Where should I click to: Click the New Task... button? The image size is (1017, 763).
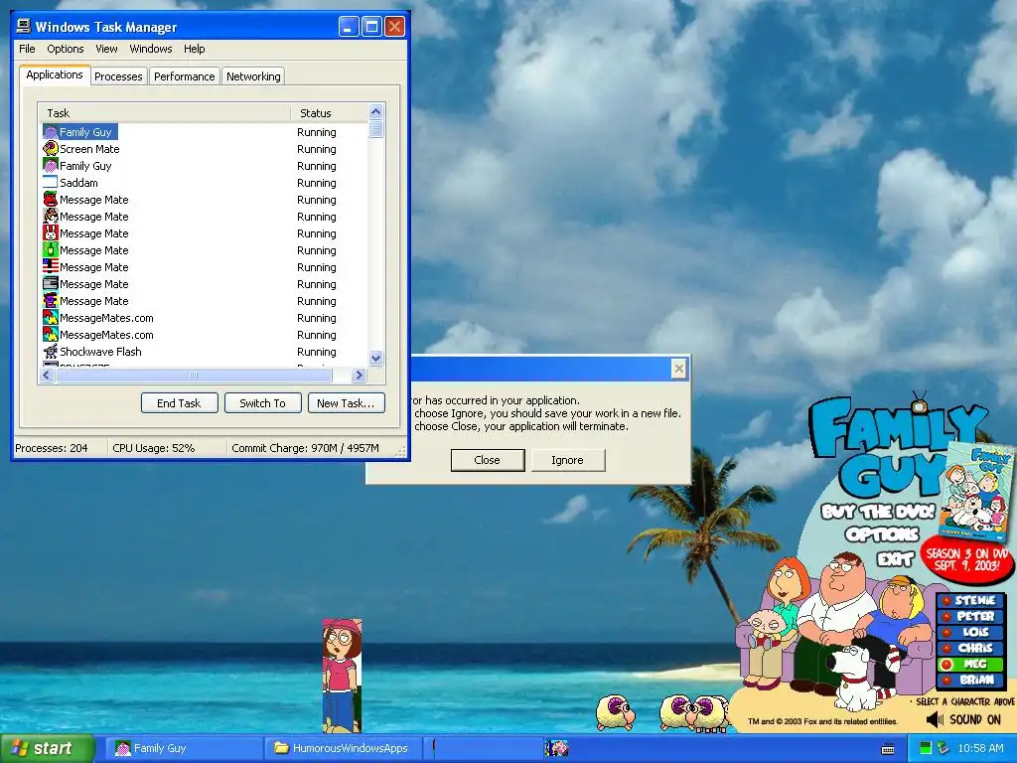[x=346, y=403]
